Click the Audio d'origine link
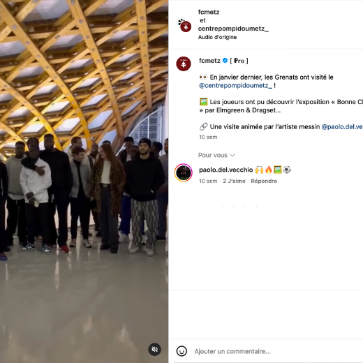 click(x=217, y=37)
